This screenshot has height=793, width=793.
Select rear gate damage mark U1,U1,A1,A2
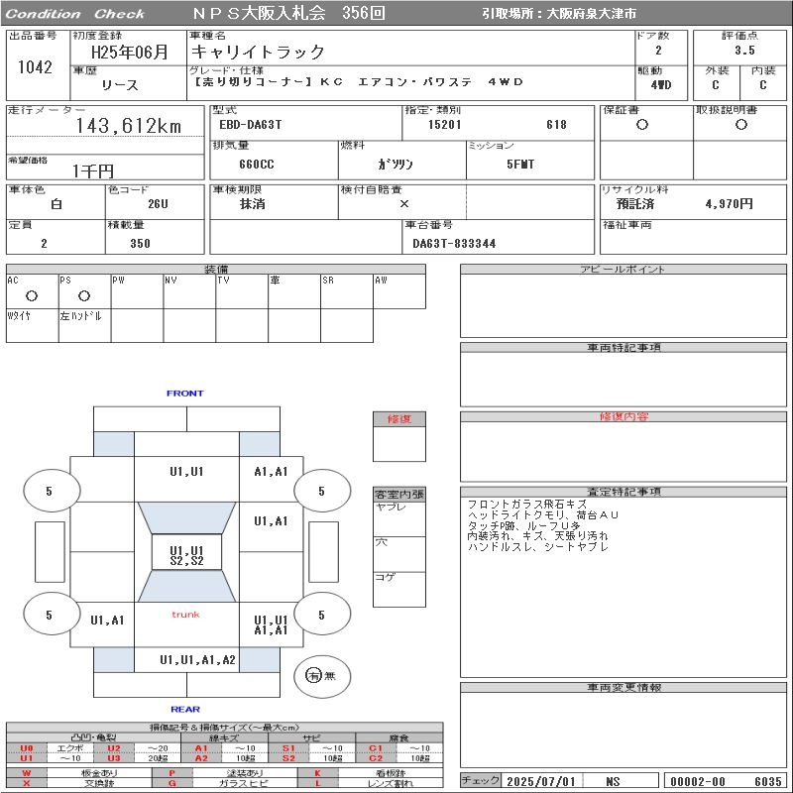197,659
